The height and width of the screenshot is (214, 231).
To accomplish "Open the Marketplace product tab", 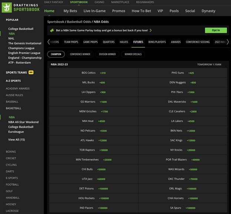I will point(120,2).
